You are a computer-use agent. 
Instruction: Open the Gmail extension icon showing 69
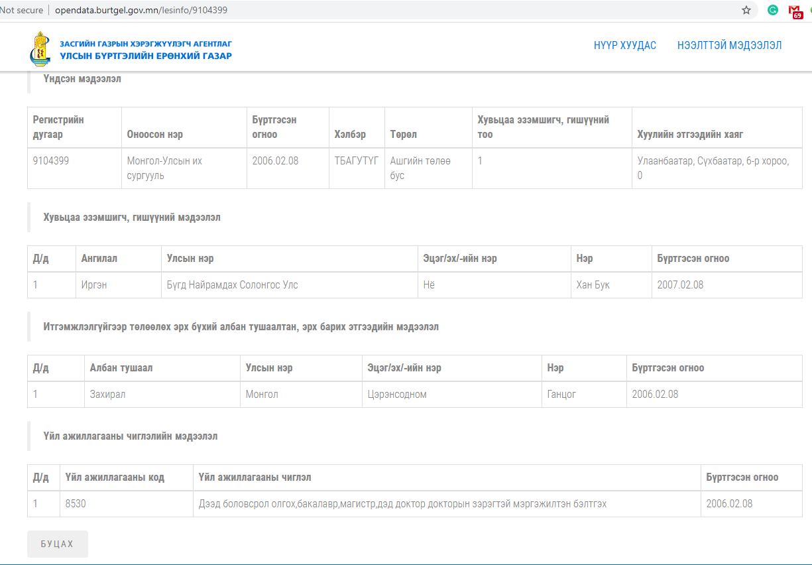click(x=795, y=11)
